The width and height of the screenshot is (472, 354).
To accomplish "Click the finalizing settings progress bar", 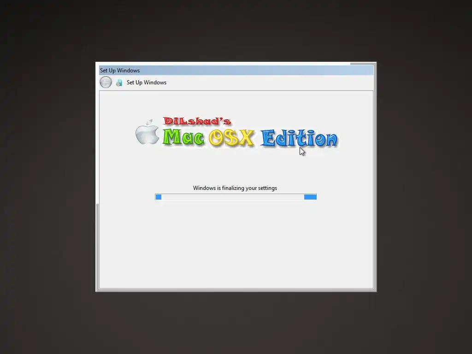I will tap(236, 197).
